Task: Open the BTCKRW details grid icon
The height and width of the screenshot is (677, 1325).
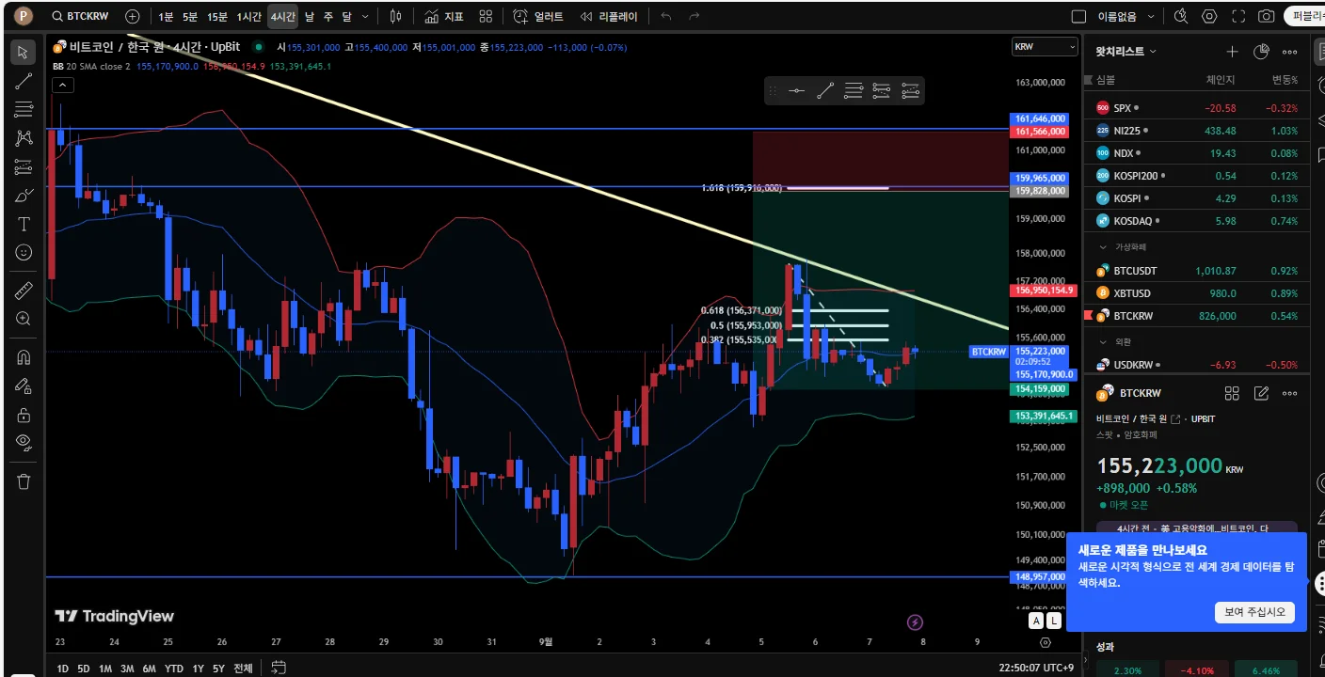Action: (1232, 393)
